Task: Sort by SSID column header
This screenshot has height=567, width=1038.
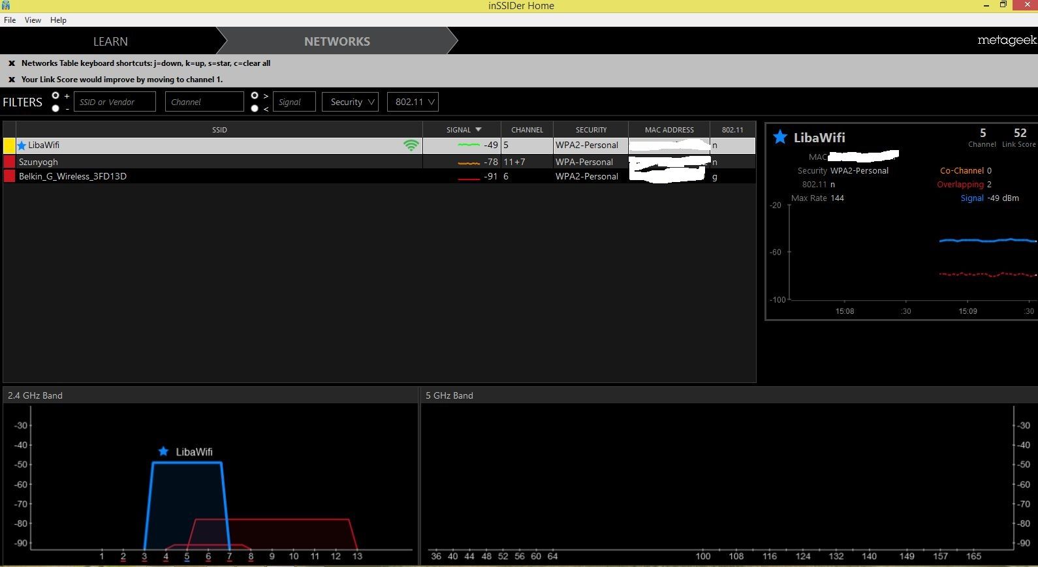Action: point(219,130)
